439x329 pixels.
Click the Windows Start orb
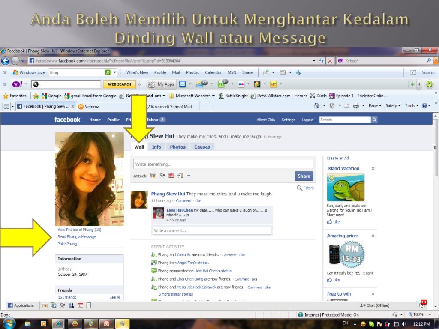point(9,323)
